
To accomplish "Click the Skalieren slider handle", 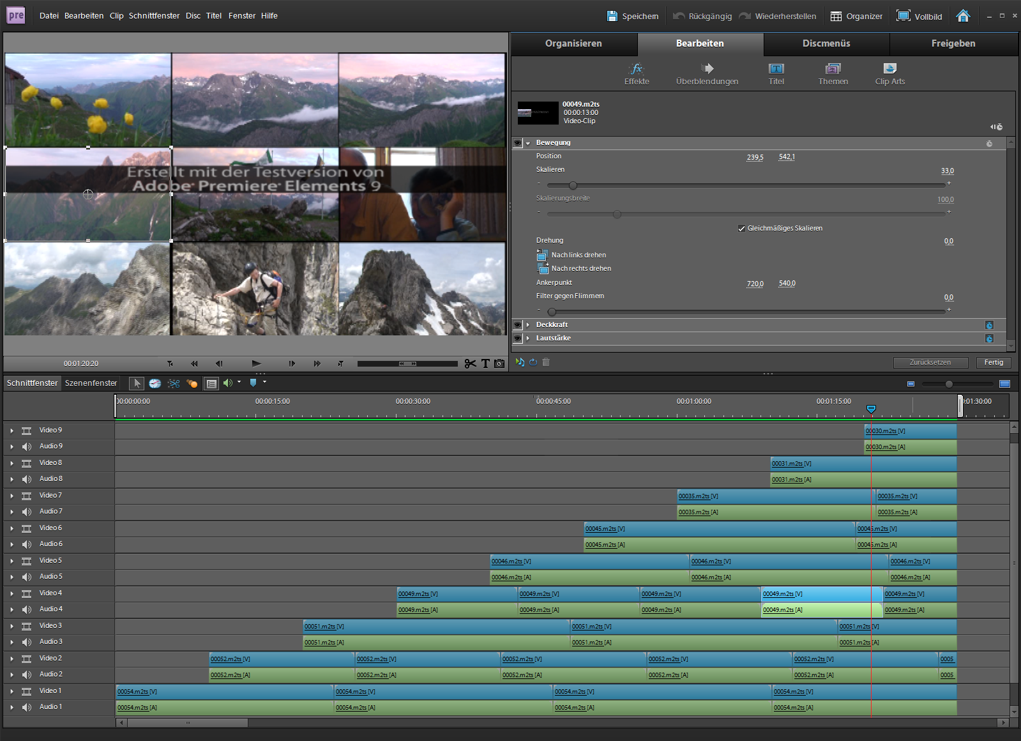I will pyautogui.click(x=573, y=185).
